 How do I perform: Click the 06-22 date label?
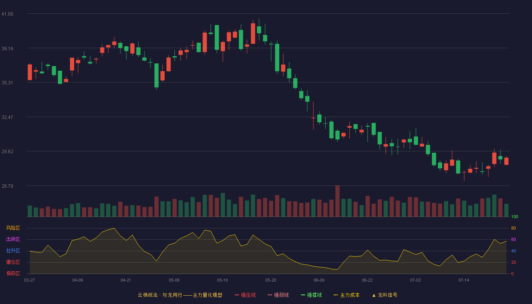coord(367,280)
